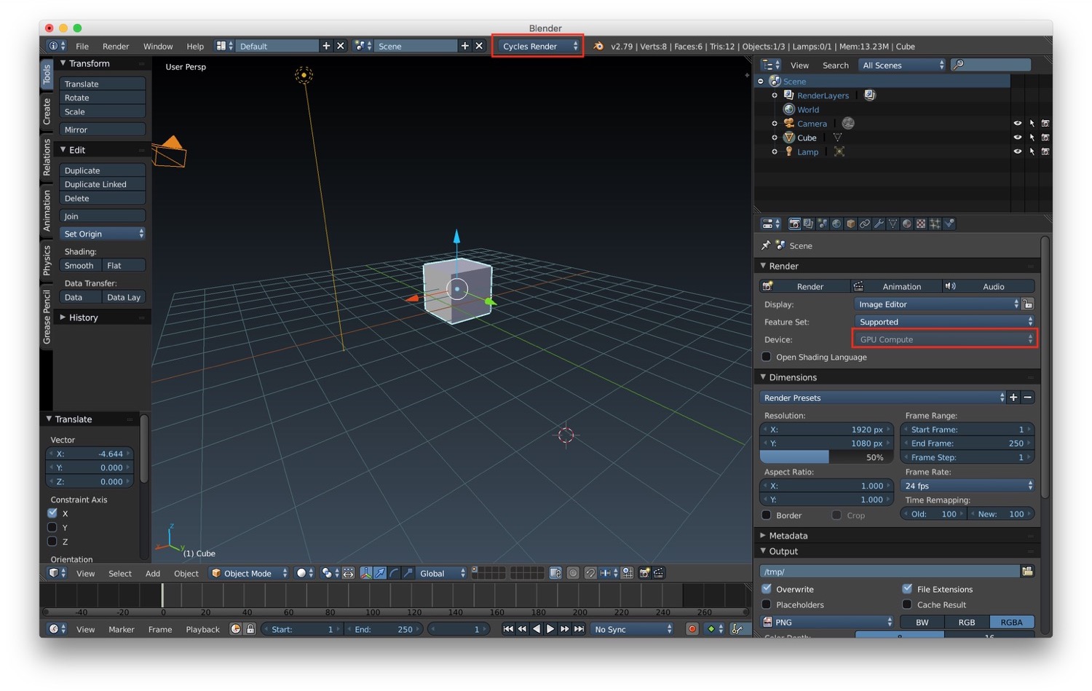This screenshot has height=691, width=1092.
Task: Click the Audio render button
Action: (x=989, y=286)
